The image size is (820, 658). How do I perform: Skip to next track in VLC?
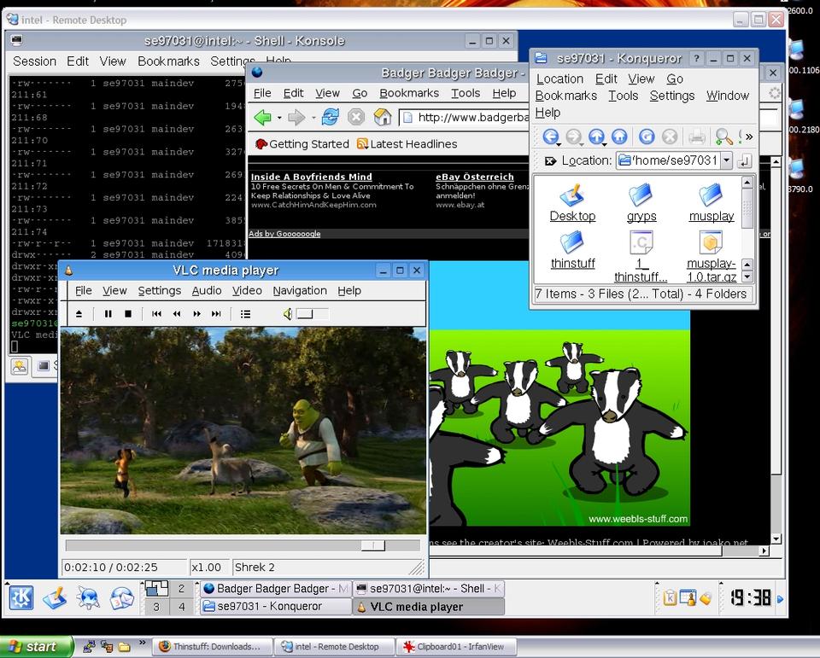(x=216, y=314)
